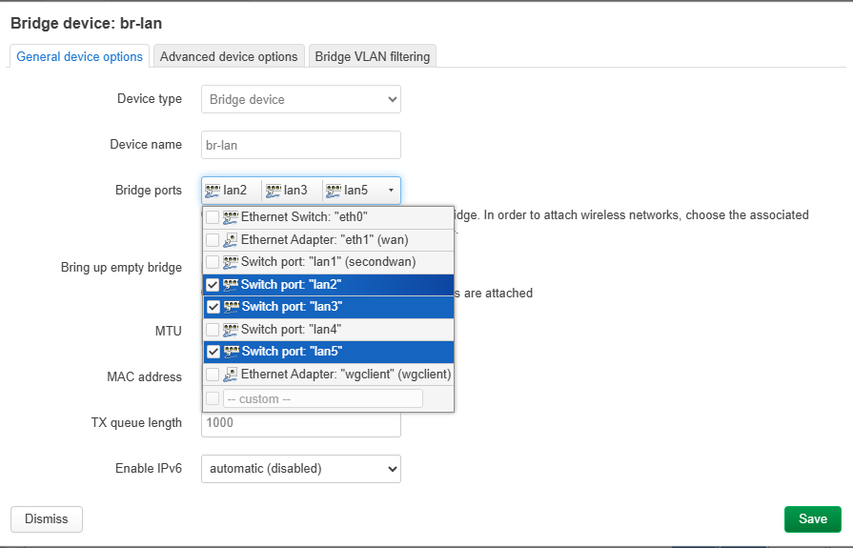
Task: Check the Switch port lan4 checkbox
Action: pyautogui.click(x=213, y=330)
